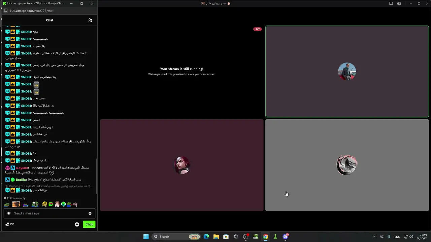
Task: Click the BotRix username in chat
Action: pos(21,179)
